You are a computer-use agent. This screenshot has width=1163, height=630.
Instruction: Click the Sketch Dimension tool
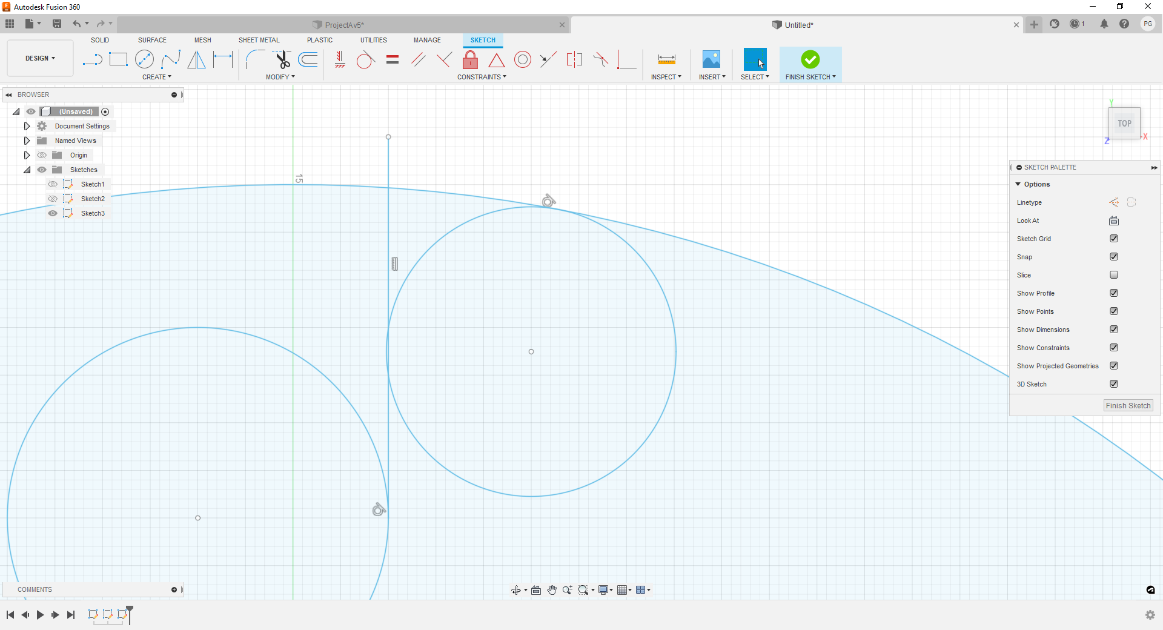coord(223,59)
